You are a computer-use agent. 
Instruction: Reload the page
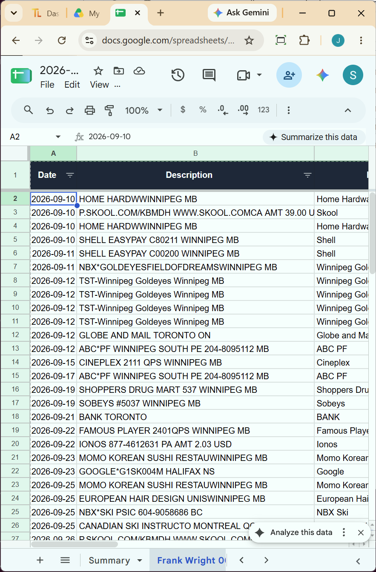[x=62, y=40]
